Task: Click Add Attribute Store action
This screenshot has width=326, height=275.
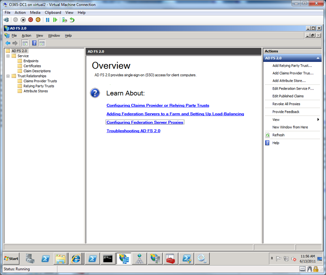Action: [289, 81]
